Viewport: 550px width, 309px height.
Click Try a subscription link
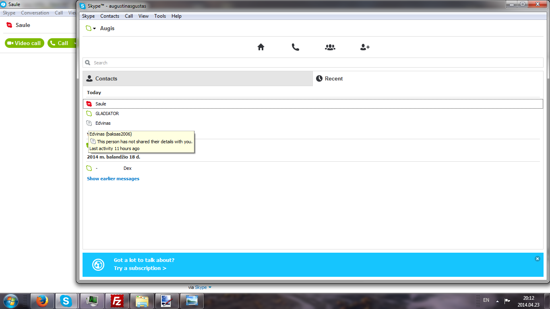(x=140, y=268)
